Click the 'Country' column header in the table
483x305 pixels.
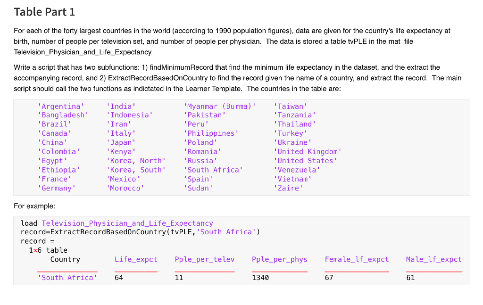[x=65, y=259]
